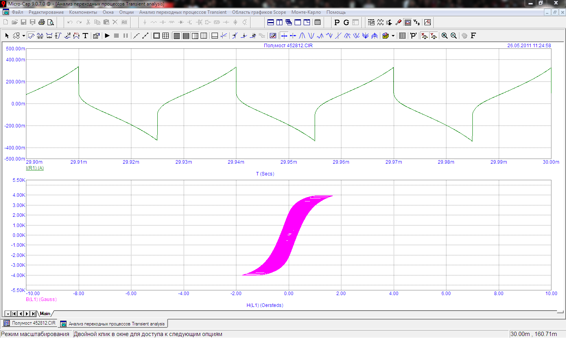
Task: Select the Main page tab
Action: tap(45, 314)
